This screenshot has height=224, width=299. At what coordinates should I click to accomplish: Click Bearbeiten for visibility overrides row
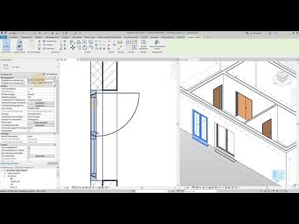pyautogui.click(x=41, y=103)
